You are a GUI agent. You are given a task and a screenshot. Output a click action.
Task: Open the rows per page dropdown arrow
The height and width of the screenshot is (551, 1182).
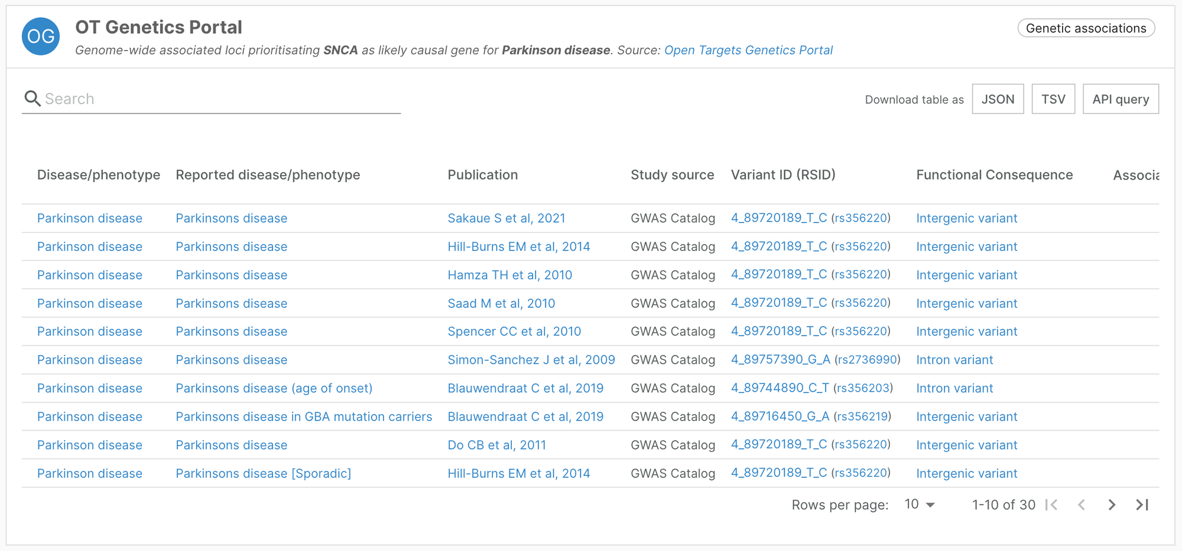(930, 505)
